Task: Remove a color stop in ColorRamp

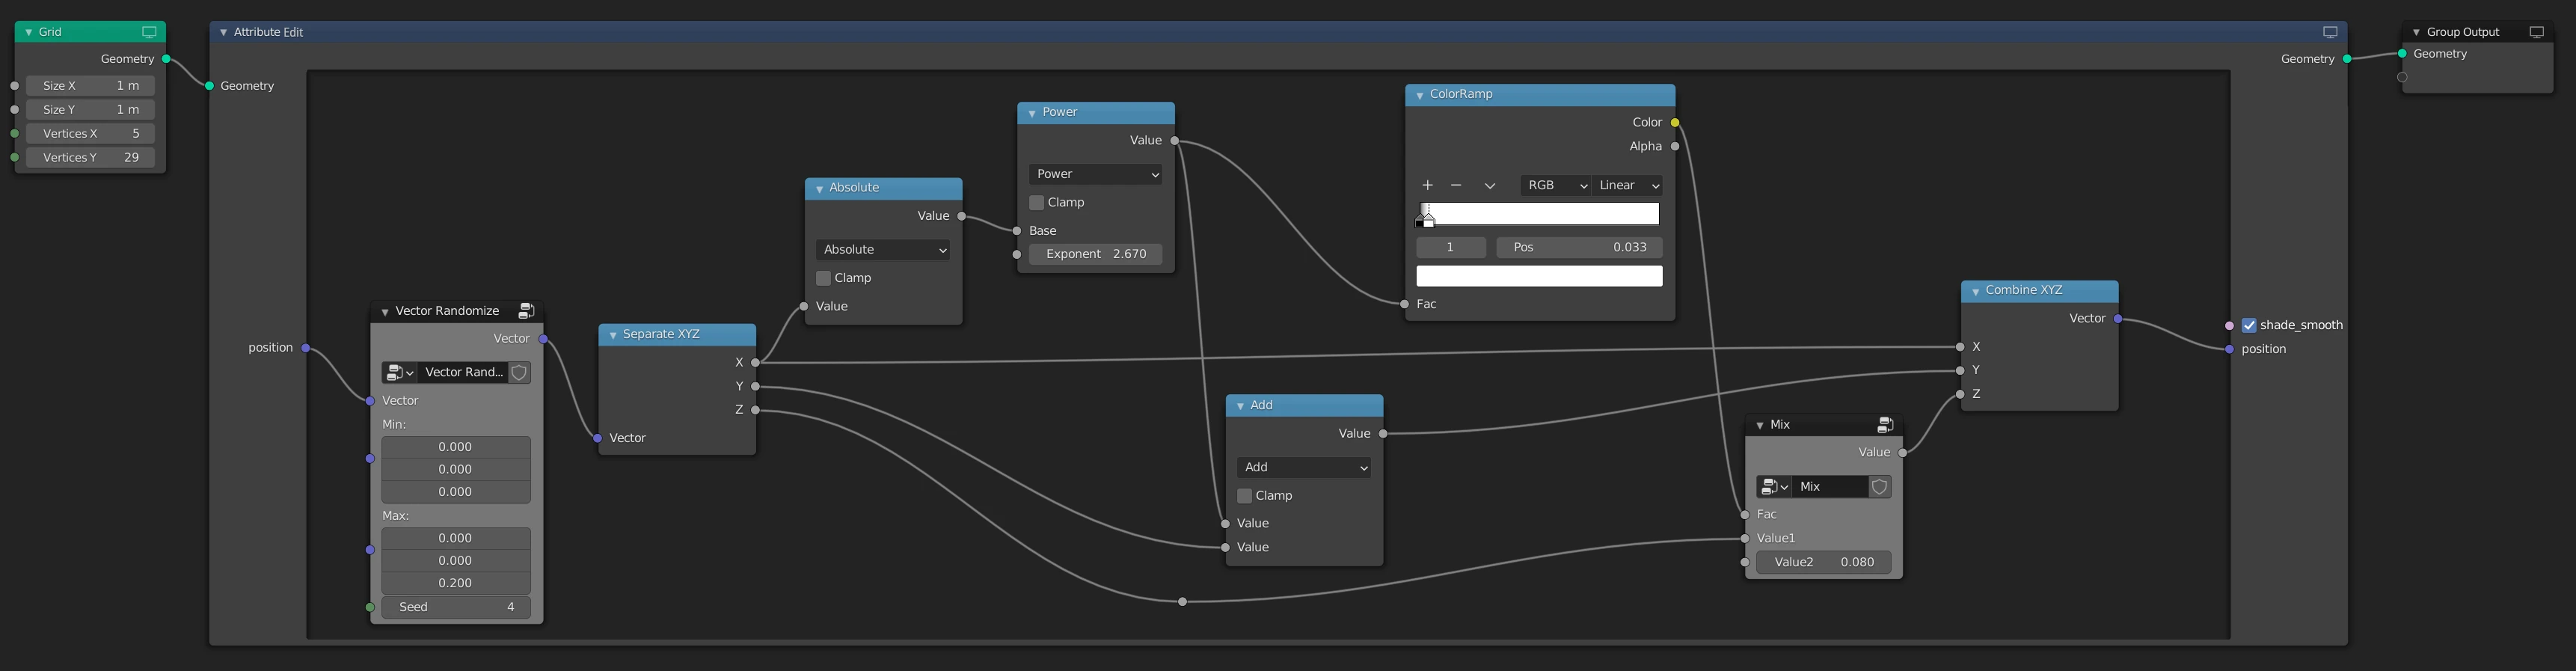Action: coord(1456,185)
